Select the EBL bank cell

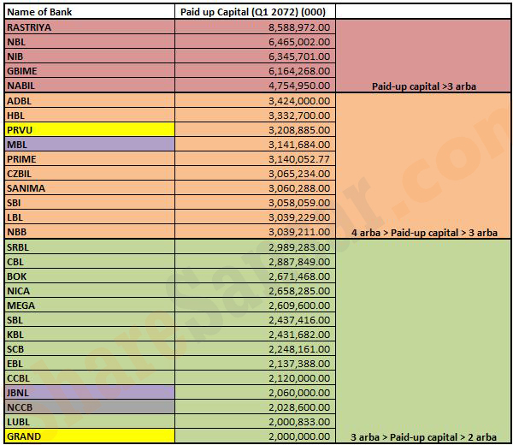(90, 364)
